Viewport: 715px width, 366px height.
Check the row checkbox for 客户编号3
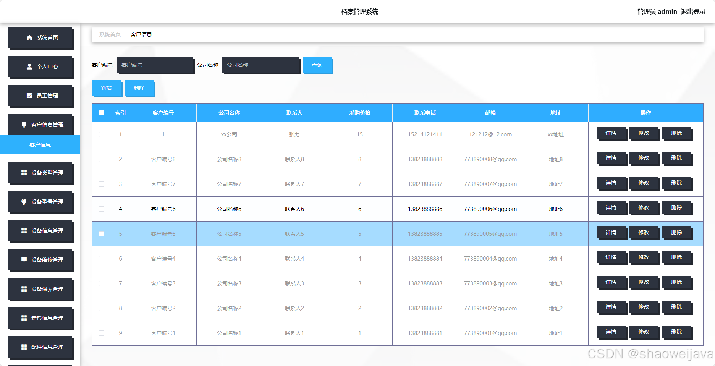(102, 283)
